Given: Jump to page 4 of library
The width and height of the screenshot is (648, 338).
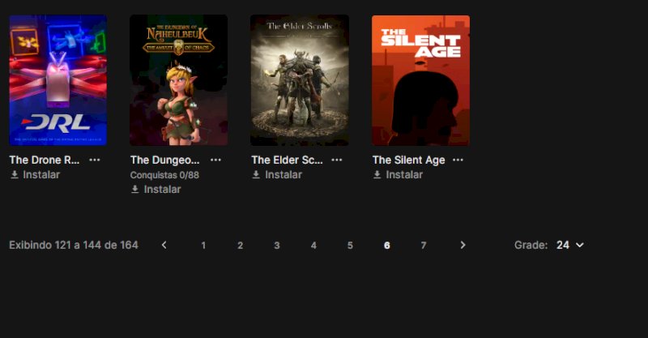Looking at the screenshot, I should (313, 246).
